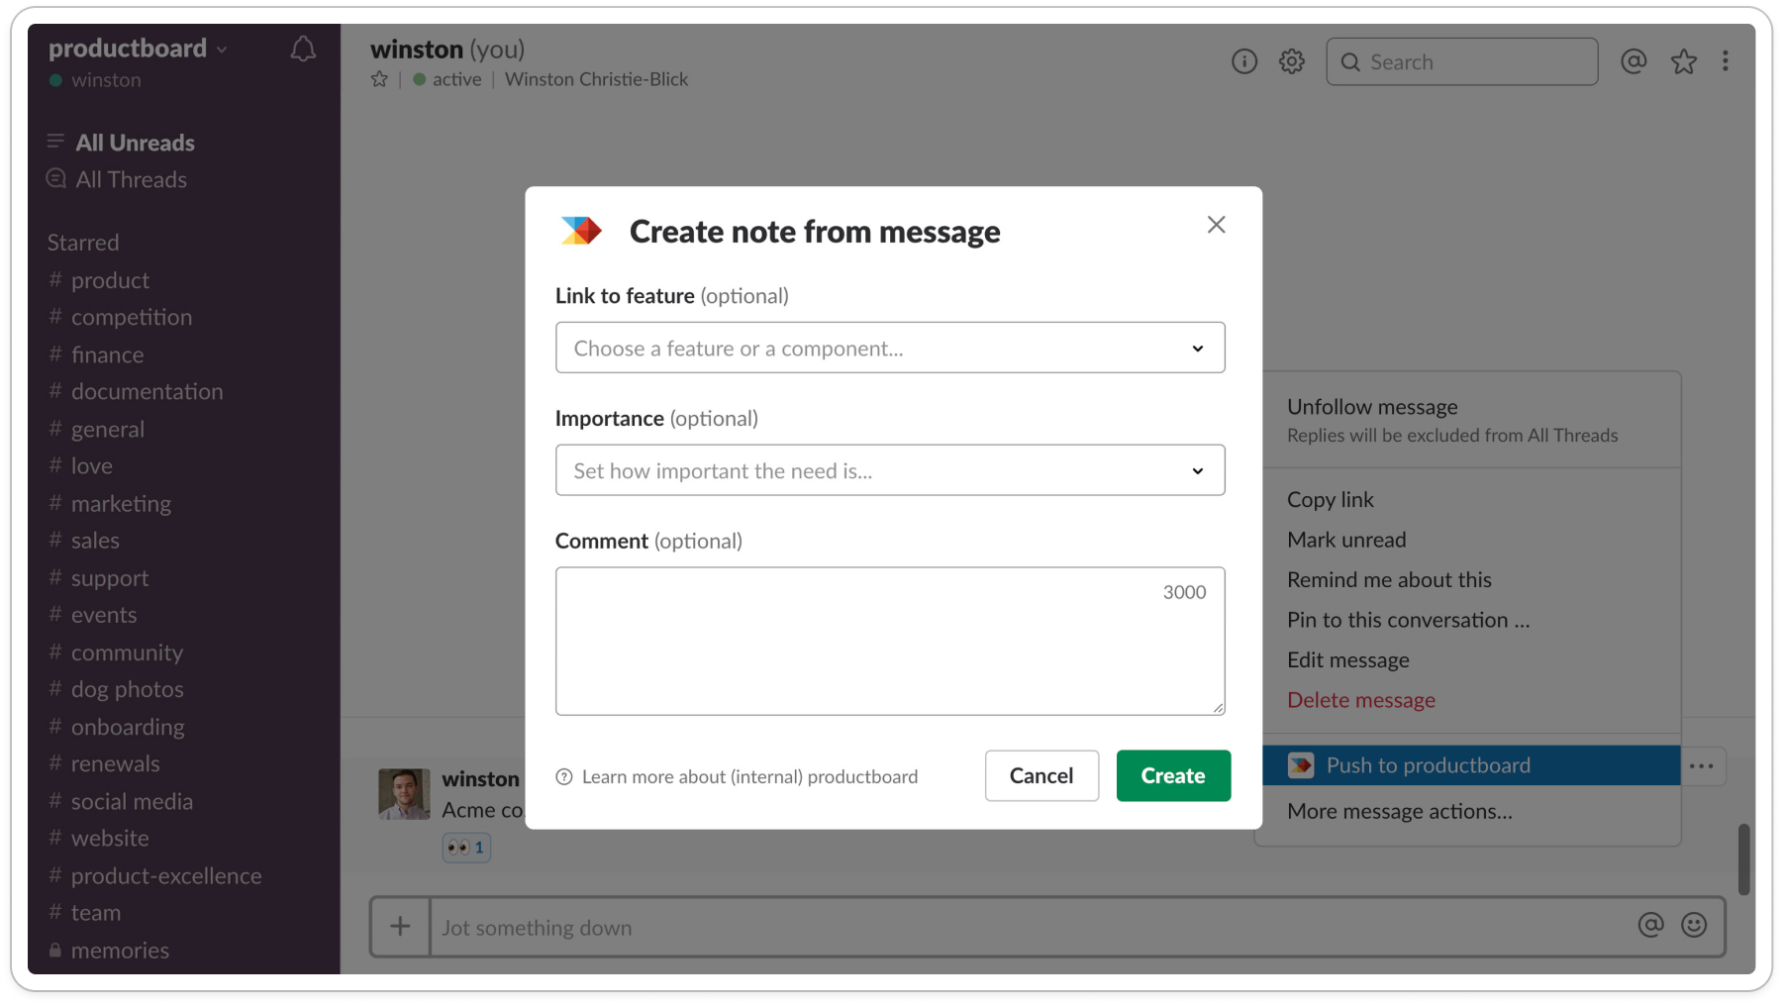This screenshot has width=1784, height=1006.
Task: Expand the productboard workspace menu
Action: point(138,48)
